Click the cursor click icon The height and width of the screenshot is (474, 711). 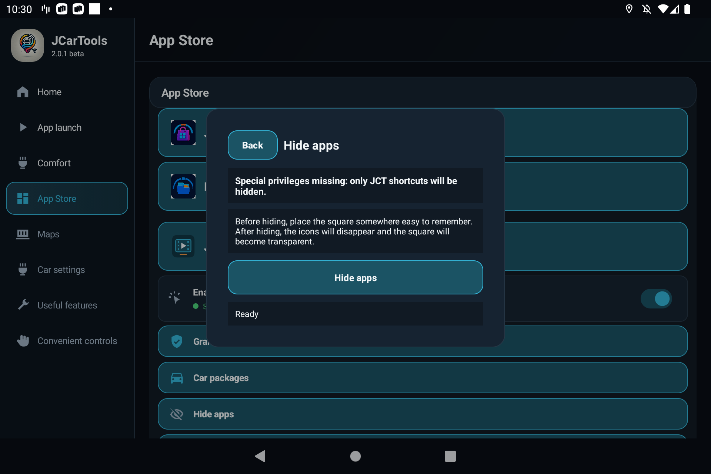(x=174, y=297)
